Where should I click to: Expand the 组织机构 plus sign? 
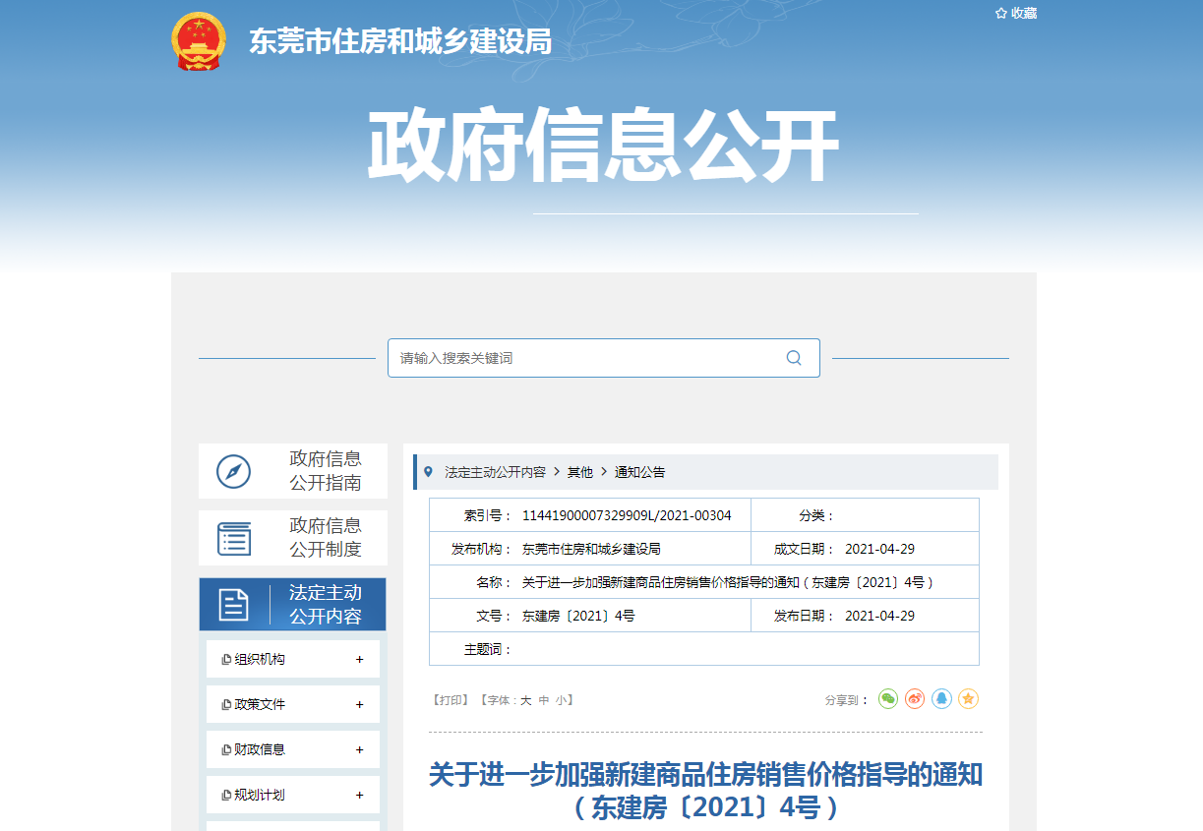[x=360, y=660]
